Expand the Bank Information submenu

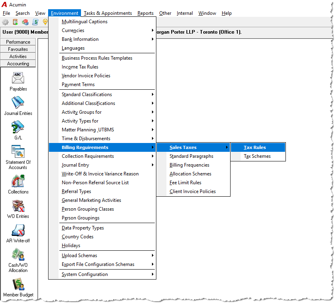click(x=102, y=39)
